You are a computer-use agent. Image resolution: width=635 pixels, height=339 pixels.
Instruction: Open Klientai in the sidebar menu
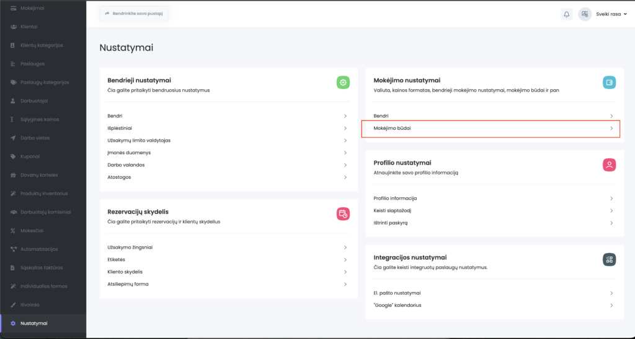coord(29,27)
